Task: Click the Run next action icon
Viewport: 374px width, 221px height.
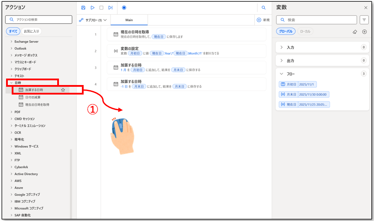Action: 111,8
